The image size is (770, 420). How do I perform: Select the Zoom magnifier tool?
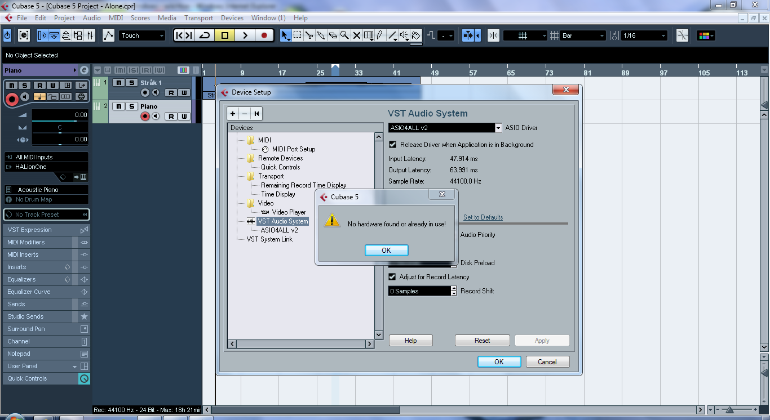[344, 35]
